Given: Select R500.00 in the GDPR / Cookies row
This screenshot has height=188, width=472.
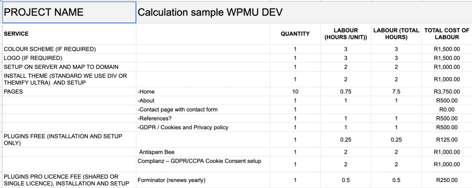Looking at the screenshot, I should [447, 127].
